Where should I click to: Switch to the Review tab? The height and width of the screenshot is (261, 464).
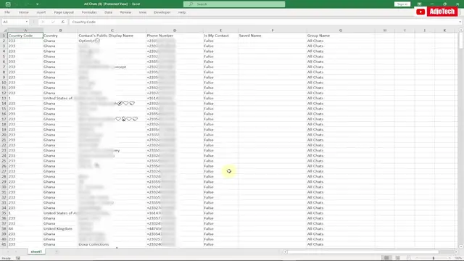pyautogui.click(x=125, y=12)
